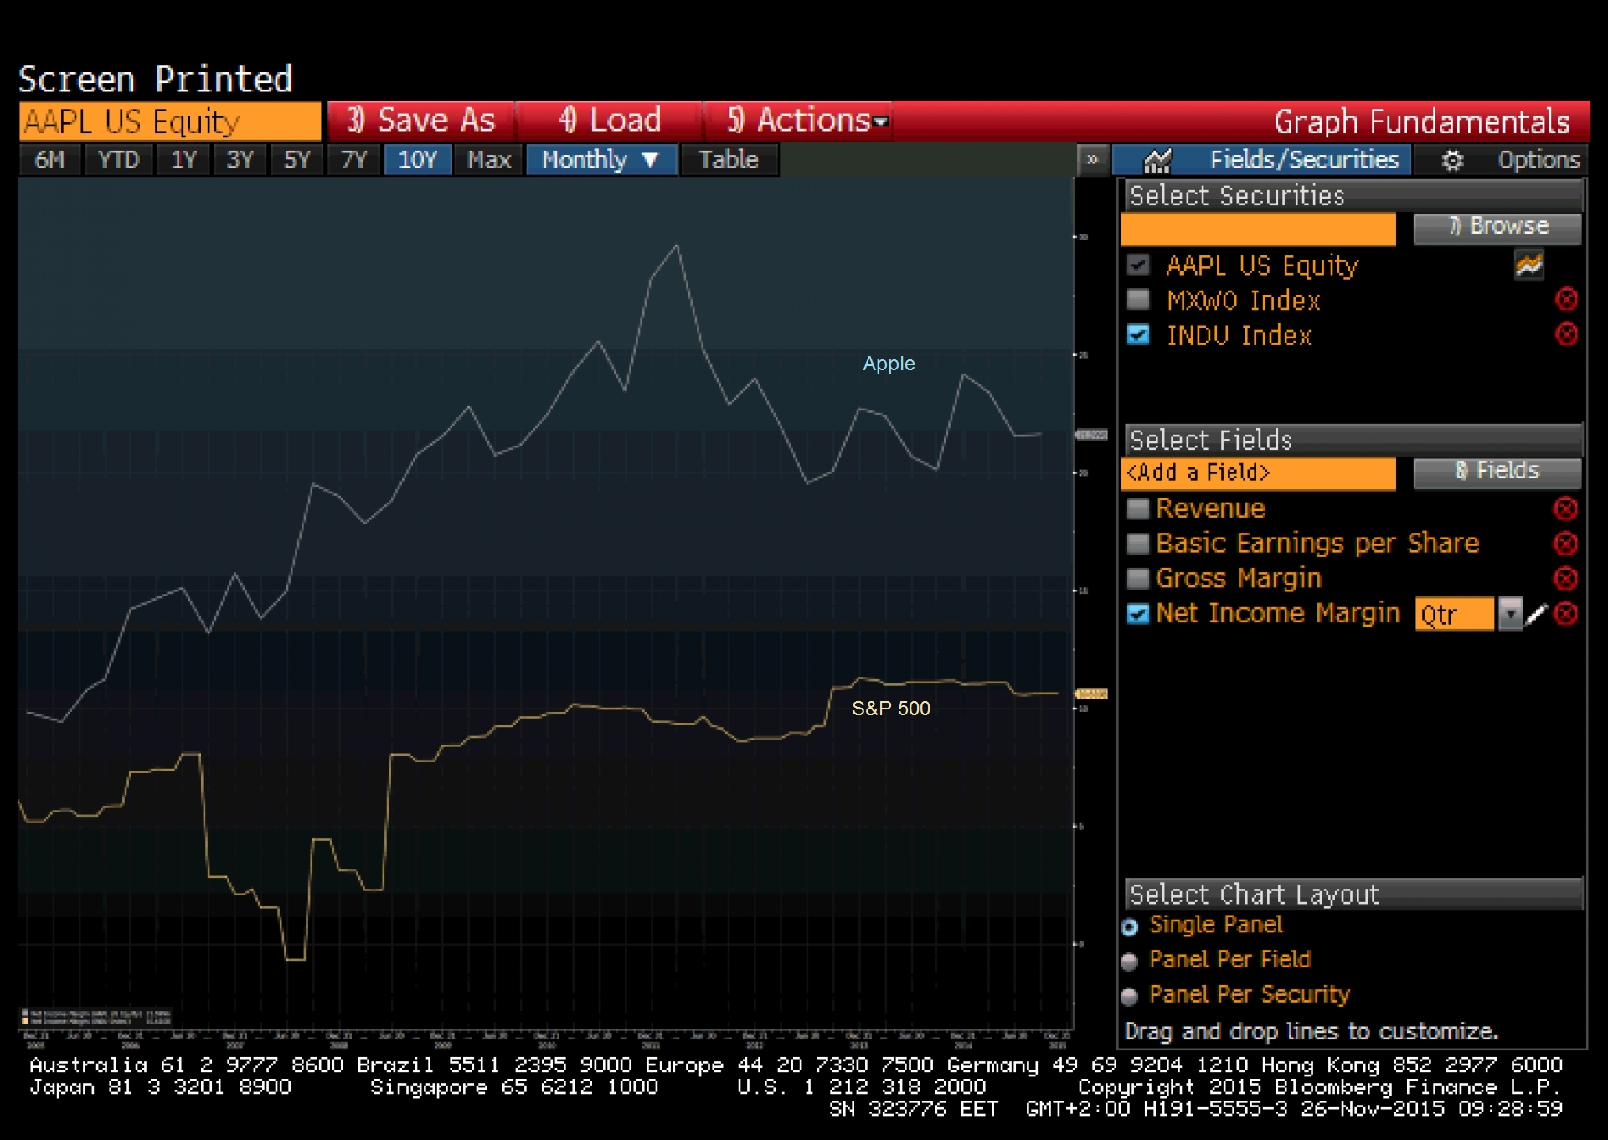Uncheck the INDU Index checkbox
The height and width of the screenshot is (1140, 1608).
pos(1138,334)
